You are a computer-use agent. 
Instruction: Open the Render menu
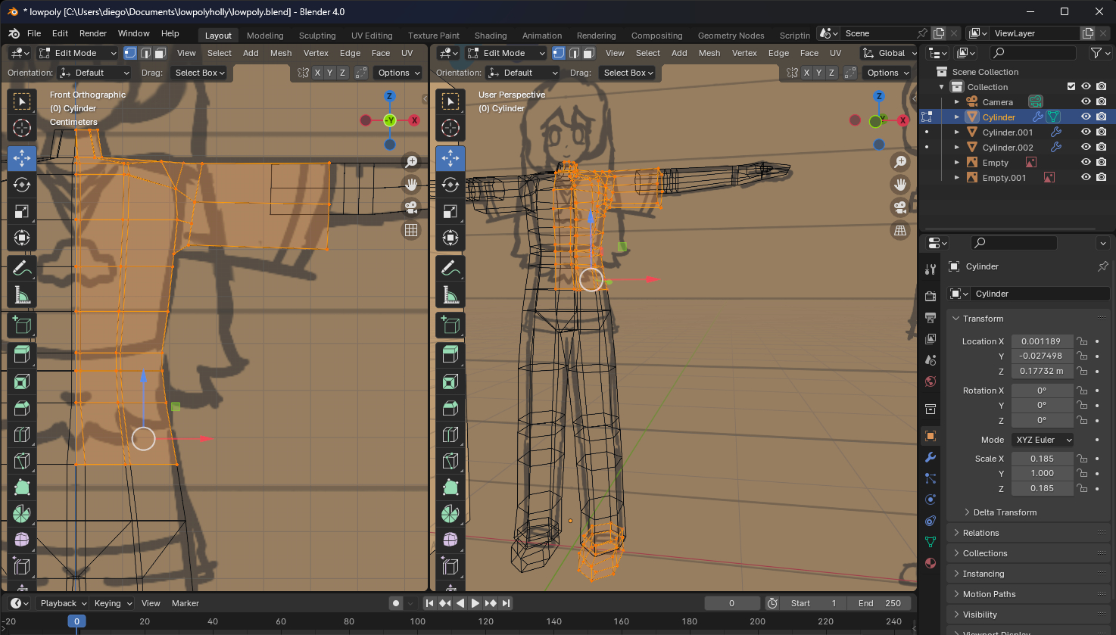point(93,33)
